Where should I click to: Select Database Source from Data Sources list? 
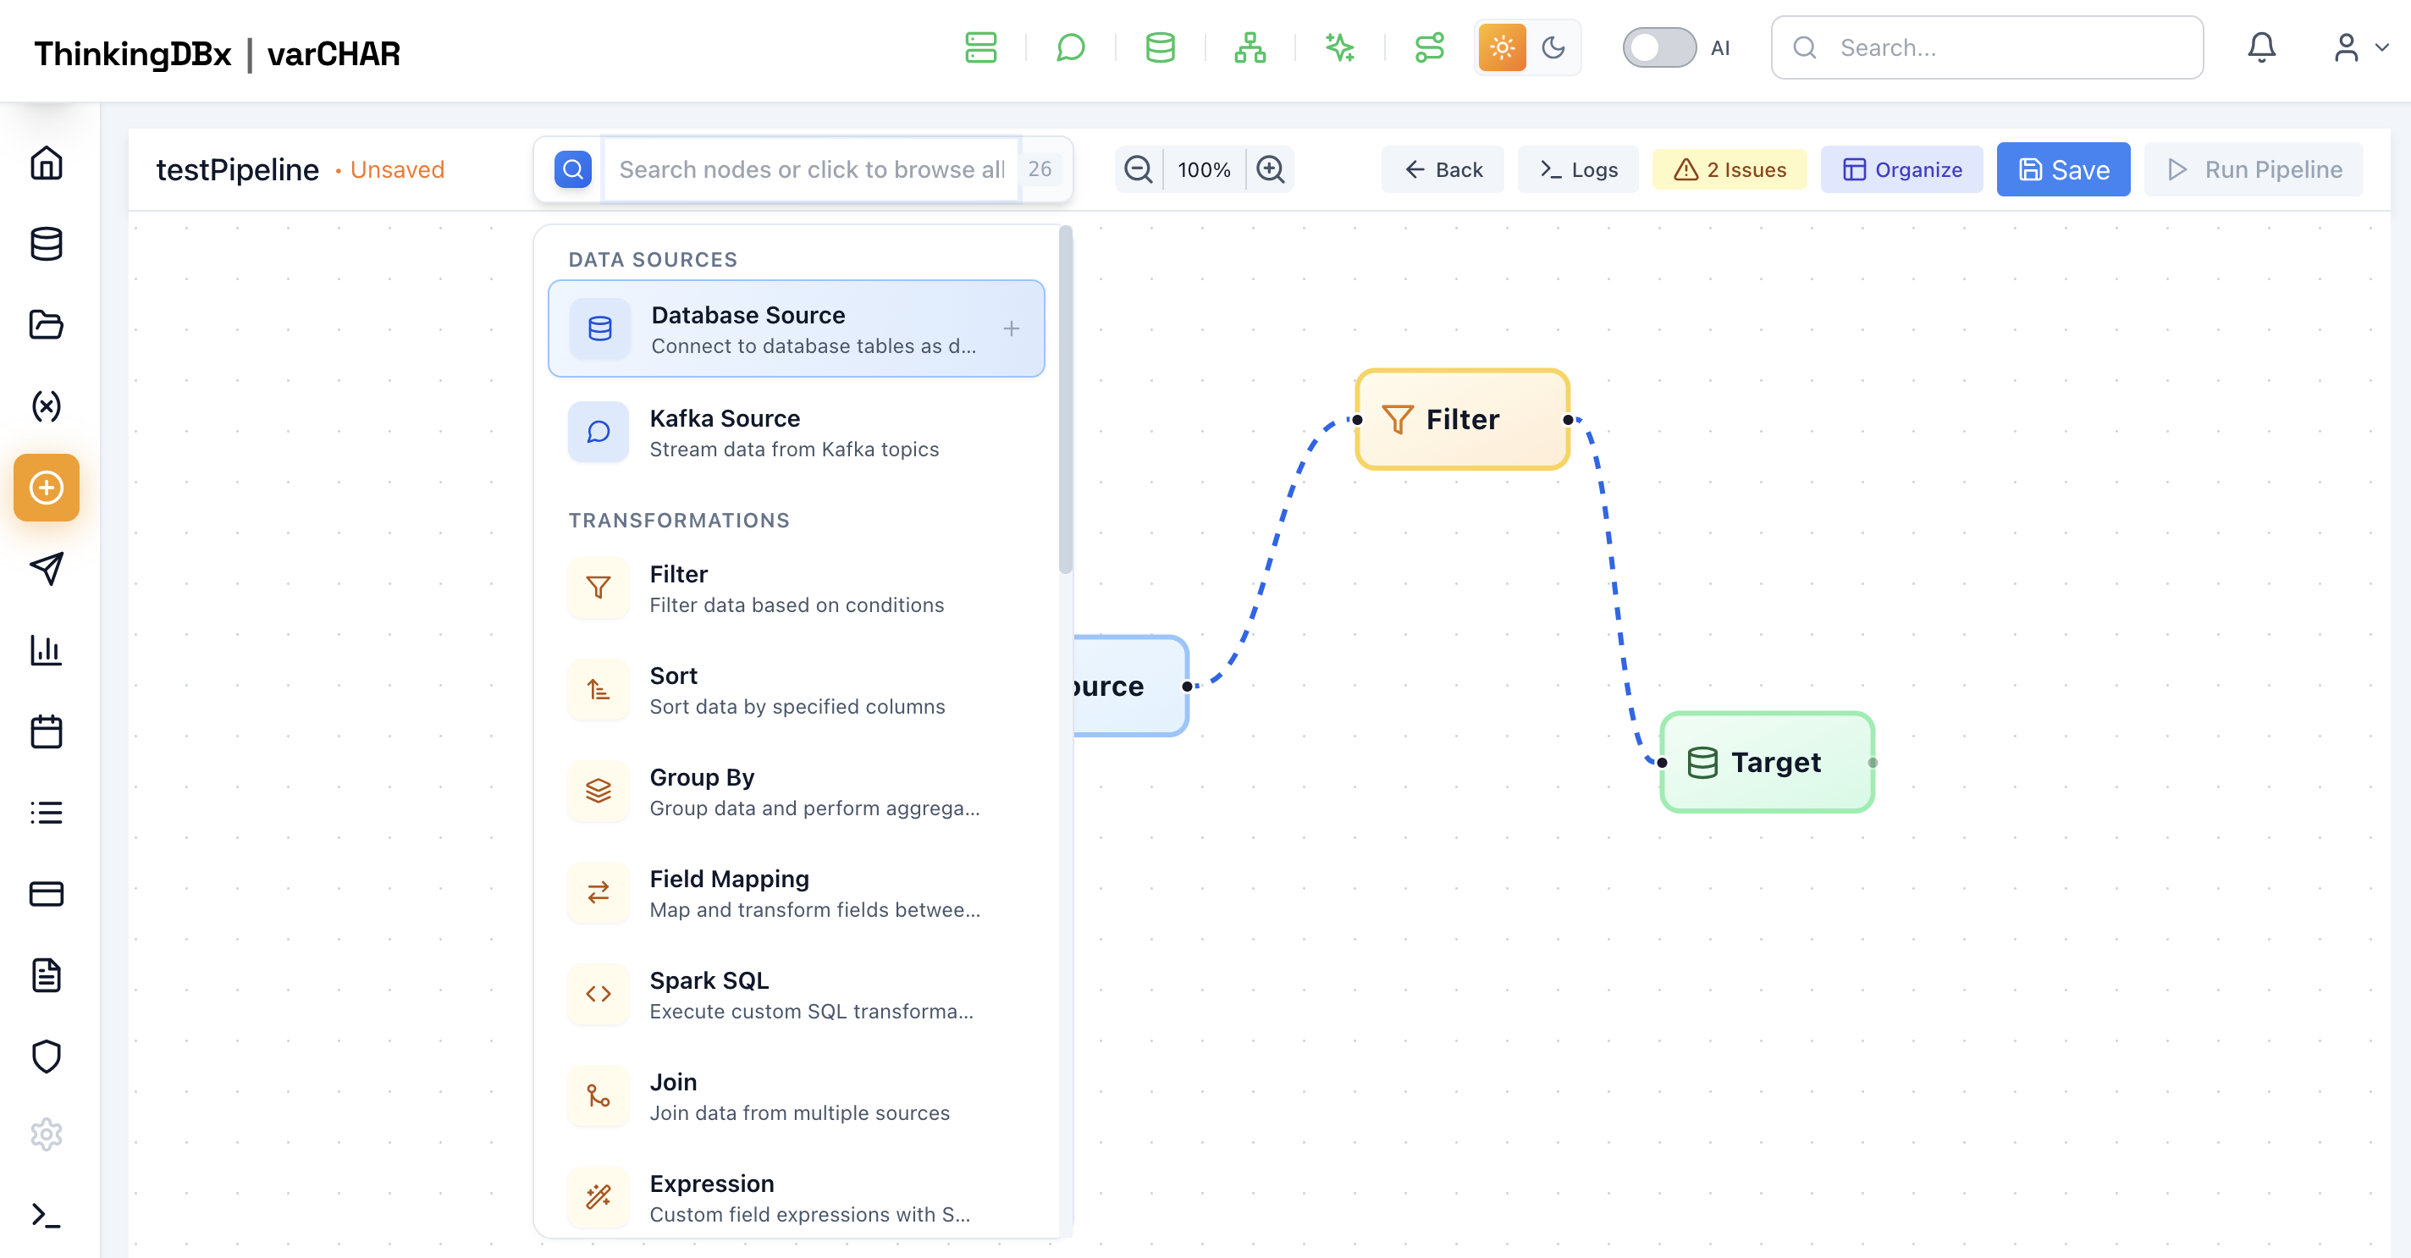pyautogui.click(x=796, y=328)
